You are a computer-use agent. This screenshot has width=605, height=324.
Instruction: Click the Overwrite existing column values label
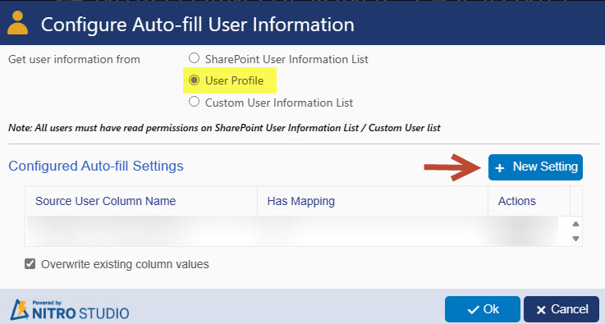[x=125, y=264]
